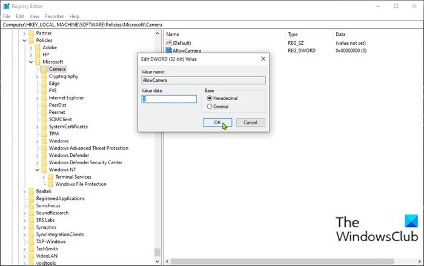Select the Decimal base radio button
Image resolution: width=424 pixels, height=266 pixels.
click(x=210, y=107)
